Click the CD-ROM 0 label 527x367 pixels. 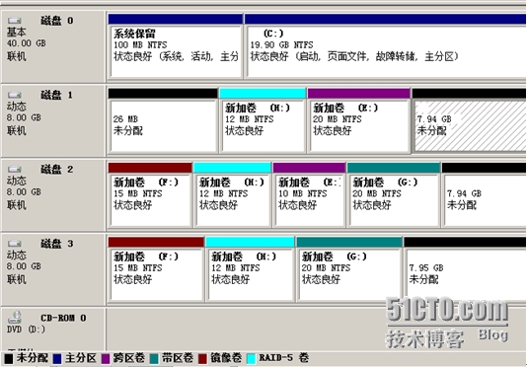coord(63,318)
